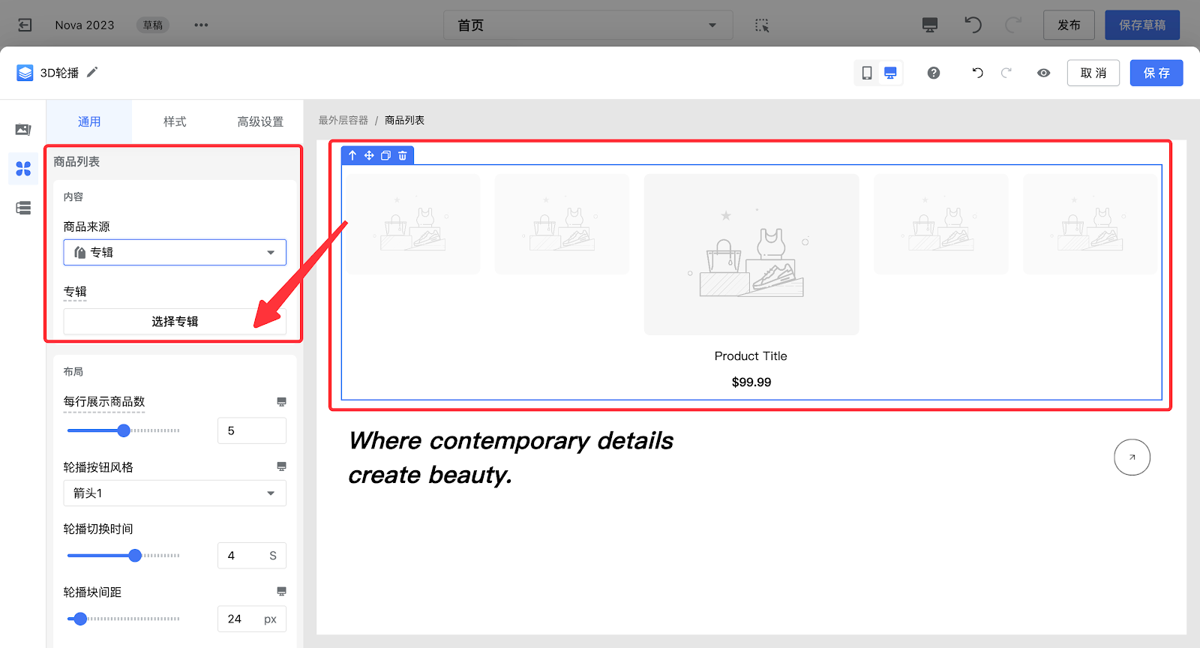Click the 选择专辑 button

tap(175, 322)
